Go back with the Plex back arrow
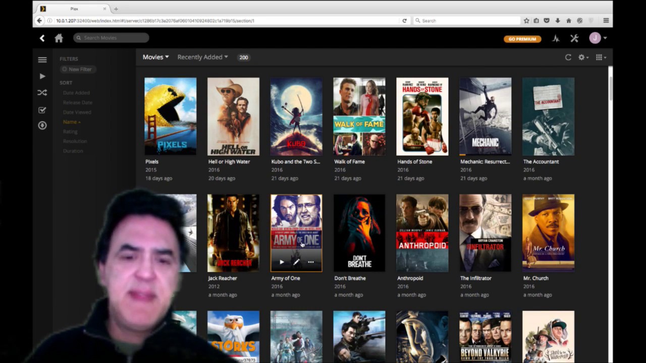Screen dimensions: 646x363 tap(42, 38)
